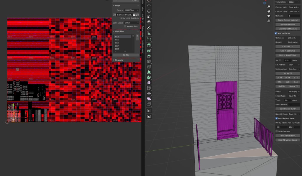Select the Spin tool

[x=149, y=78]
